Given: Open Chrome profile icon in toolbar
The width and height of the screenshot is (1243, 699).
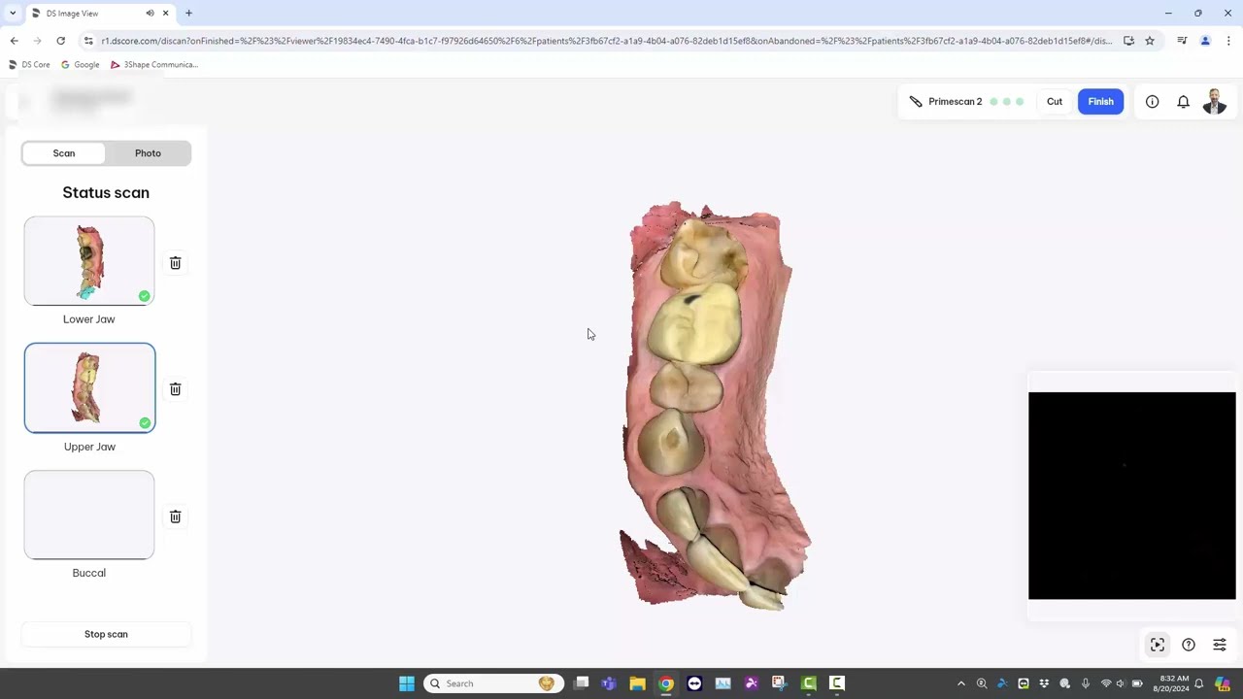Looking at the screenshot, I should tap(1205, 41).
